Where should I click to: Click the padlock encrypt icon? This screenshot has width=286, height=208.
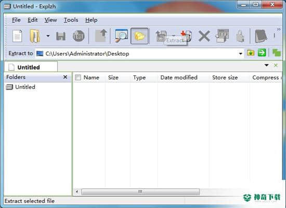tap(240, 36)
